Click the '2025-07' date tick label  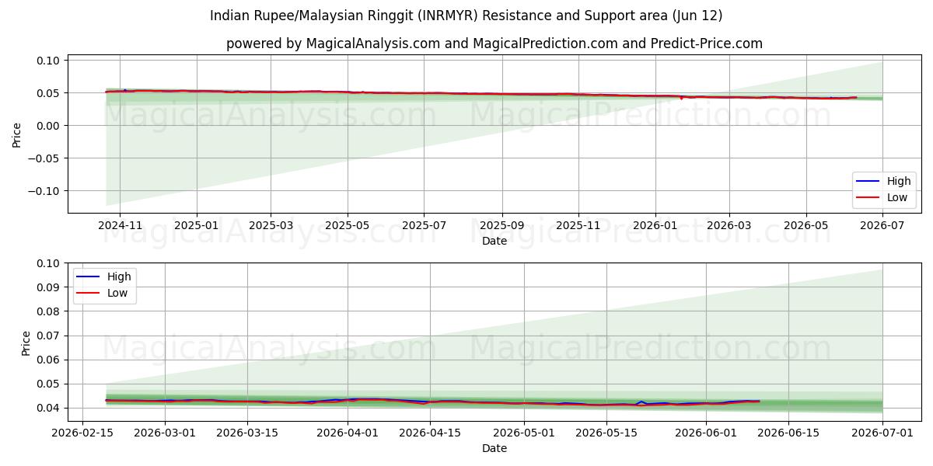click(424, 225)
